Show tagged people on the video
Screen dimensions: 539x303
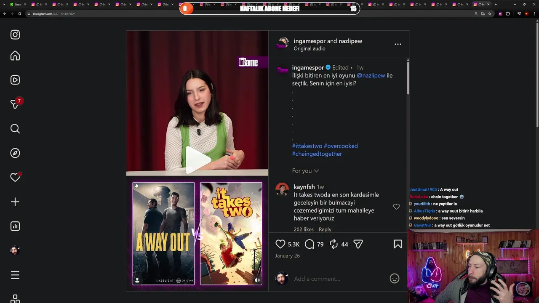tap(137, 280)
